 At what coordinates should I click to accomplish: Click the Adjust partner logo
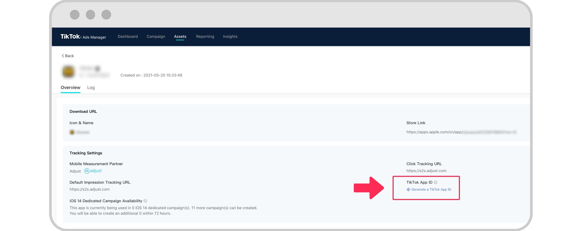pyautogui.click(x=93, y=171)
